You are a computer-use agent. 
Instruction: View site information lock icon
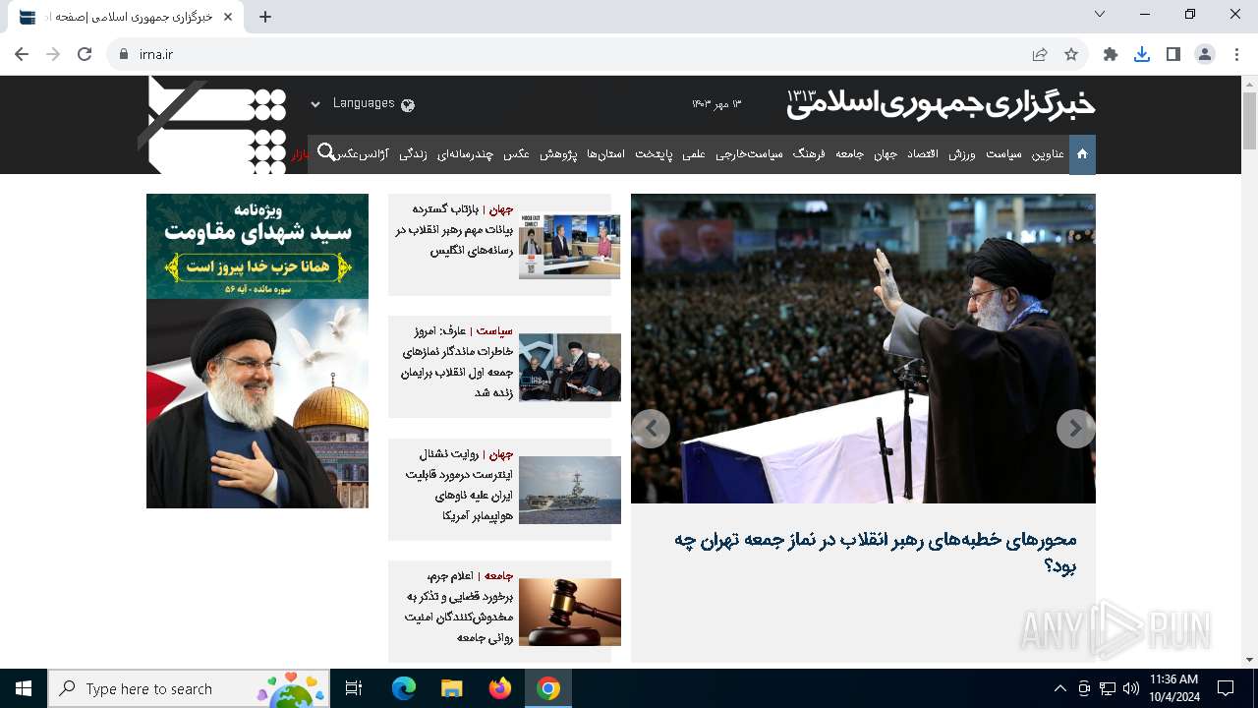(124, 54)
